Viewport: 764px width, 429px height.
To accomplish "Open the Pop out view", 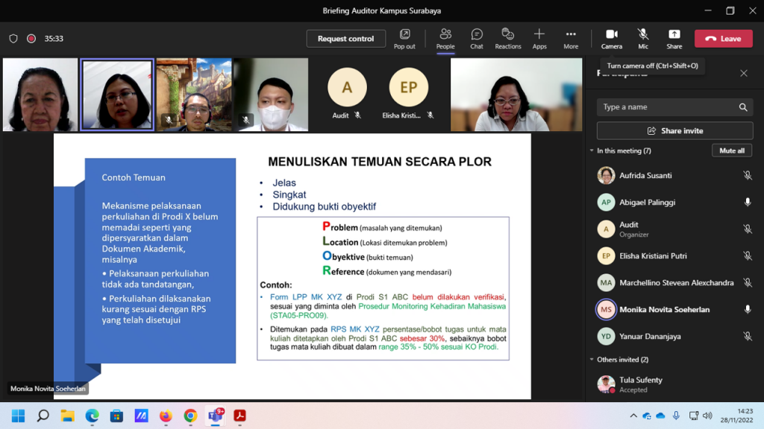I will pyautogui.click(x=404, y=38).
